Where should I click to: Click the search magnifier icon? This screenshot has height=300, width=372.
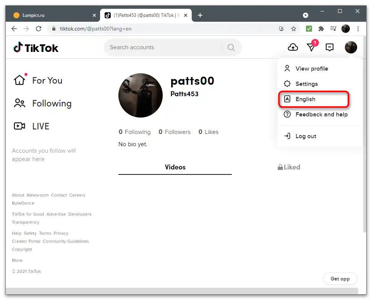point(231,48)
